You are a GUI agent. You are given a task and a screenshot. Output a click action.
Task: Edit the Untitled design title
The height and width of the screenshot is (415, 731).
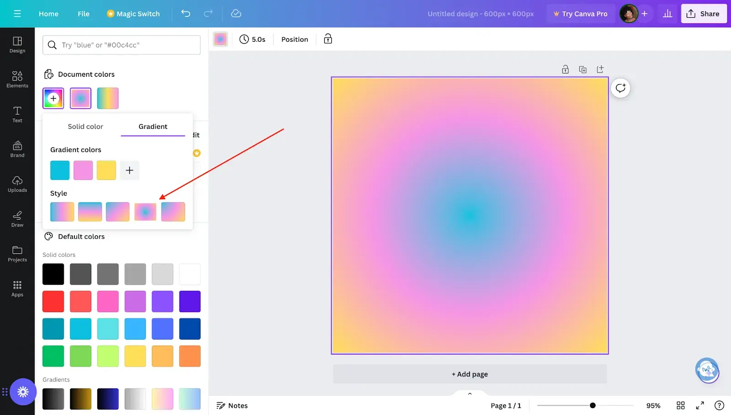click(481, 14)
